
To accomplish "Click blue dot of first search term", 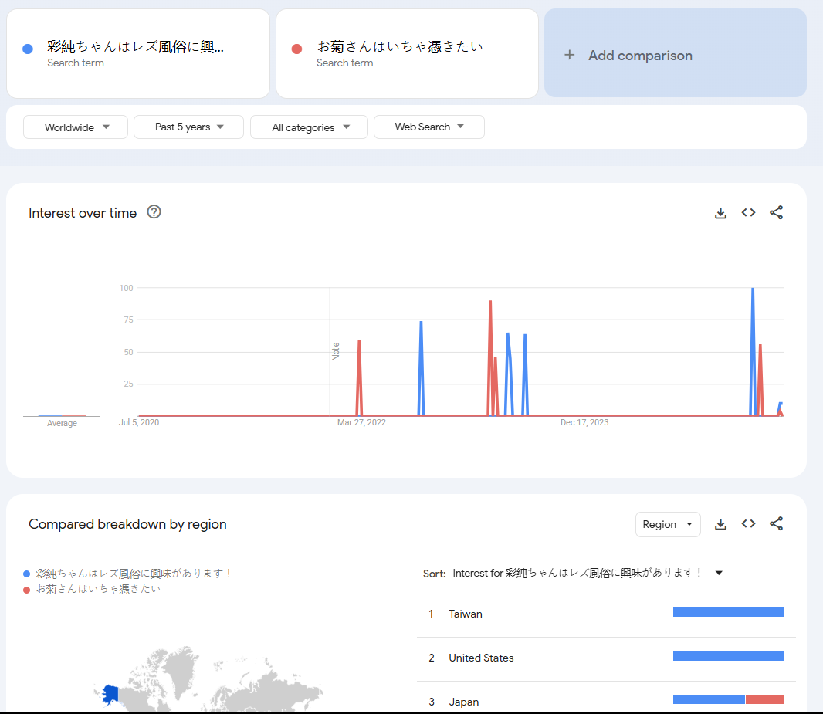I will 28,49.
